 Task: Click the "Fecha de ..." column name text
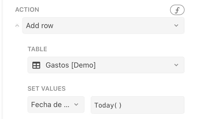(50, 104)
